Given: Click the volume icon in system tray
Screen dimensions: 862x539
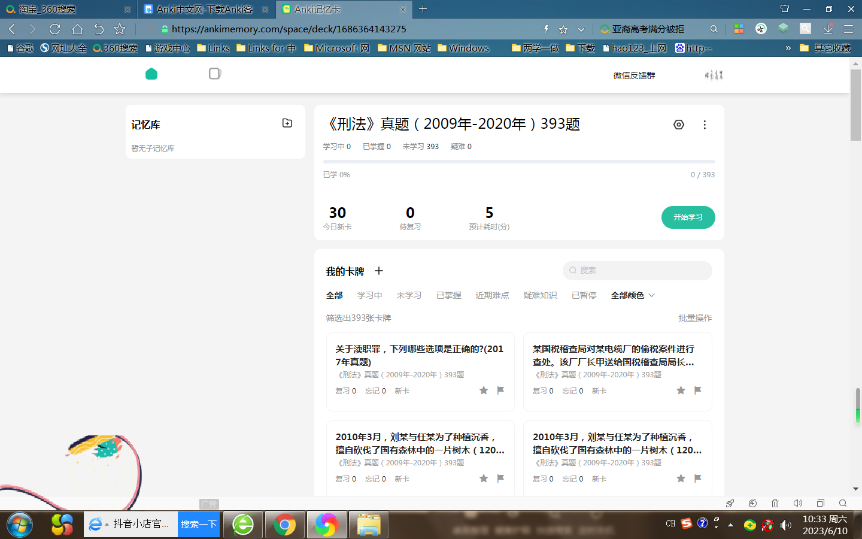Looking at the screenshot, I should [x=786, y=525].
